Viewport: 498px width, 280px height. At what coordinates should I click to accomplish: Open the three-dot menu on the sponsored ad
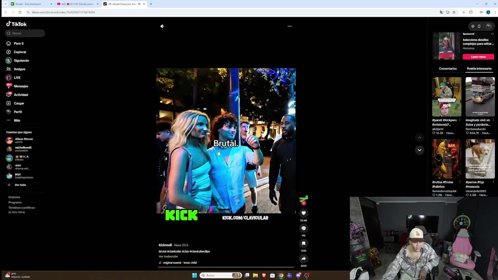point(492,34)
